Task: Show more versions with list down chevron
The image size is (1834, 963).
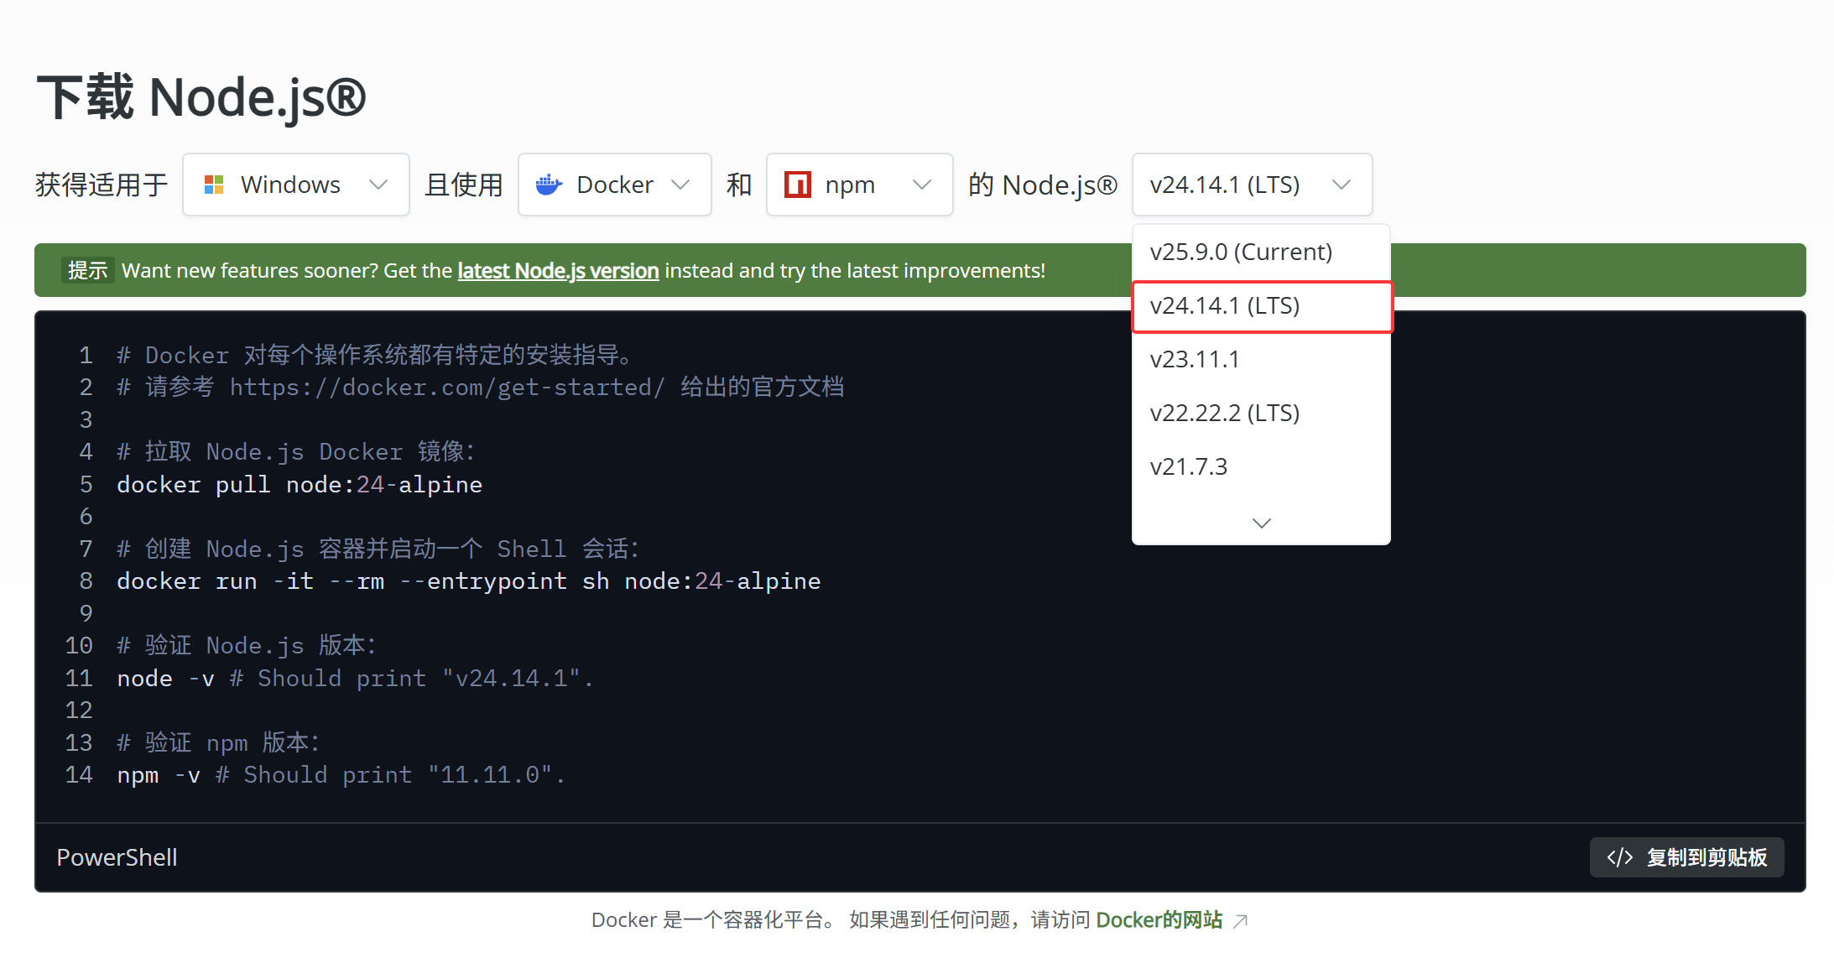Action: [x=1261, y=523]
